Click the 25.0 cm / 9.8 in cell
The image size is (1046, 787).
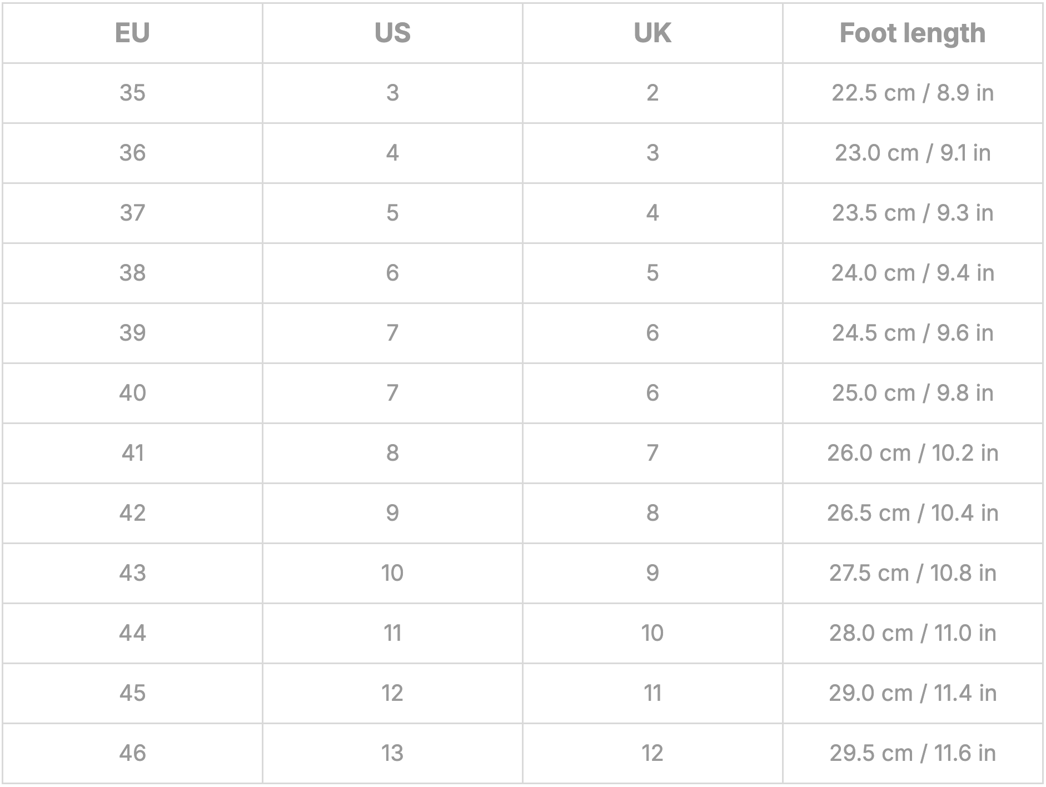point(913,393)
